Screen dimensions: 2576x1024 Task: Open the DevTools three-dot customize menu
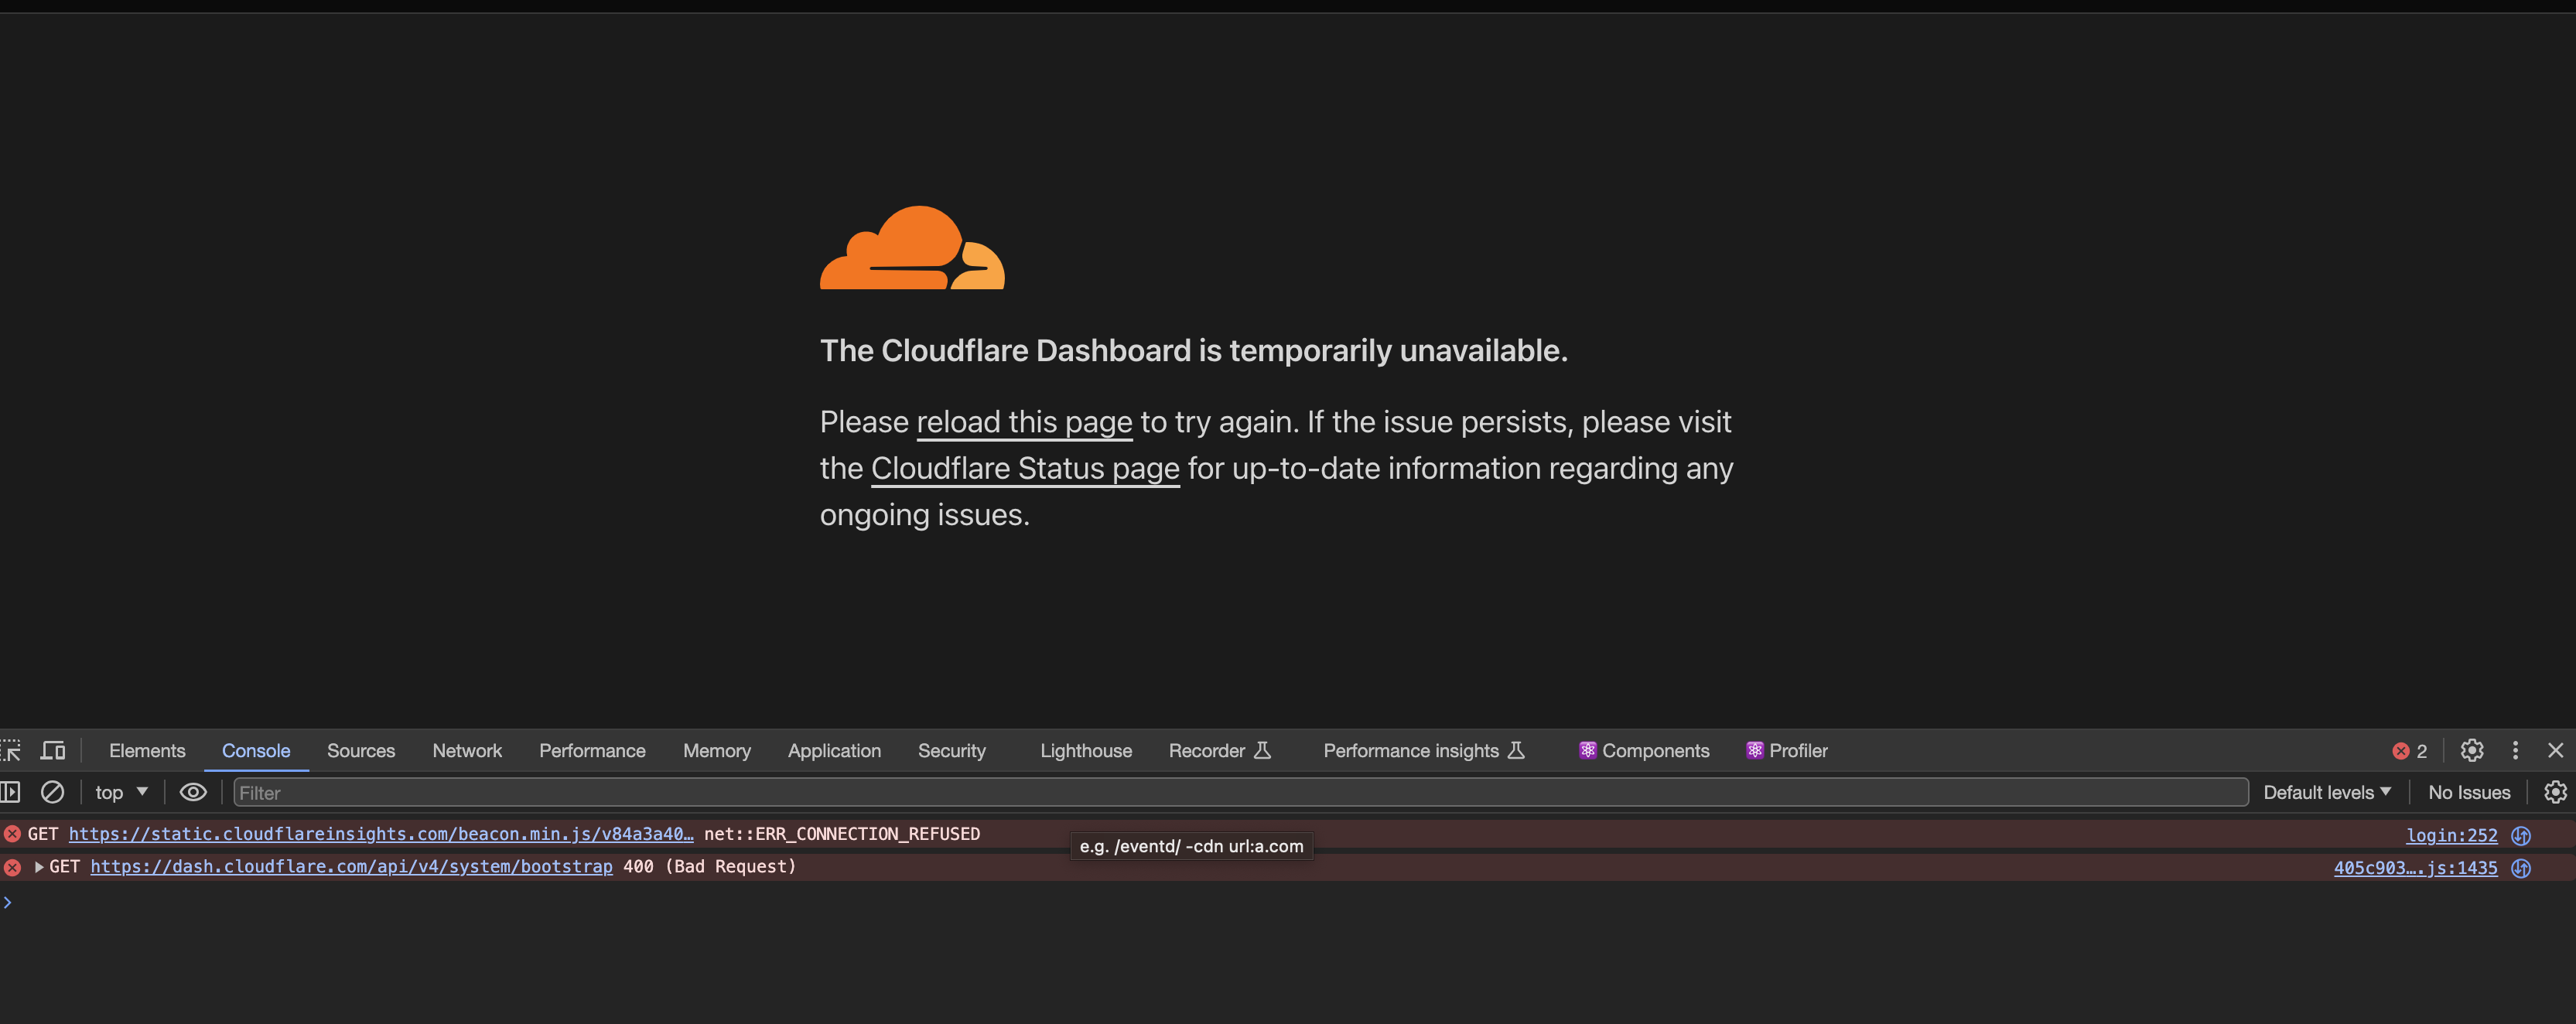click(x=2515, y=750)
